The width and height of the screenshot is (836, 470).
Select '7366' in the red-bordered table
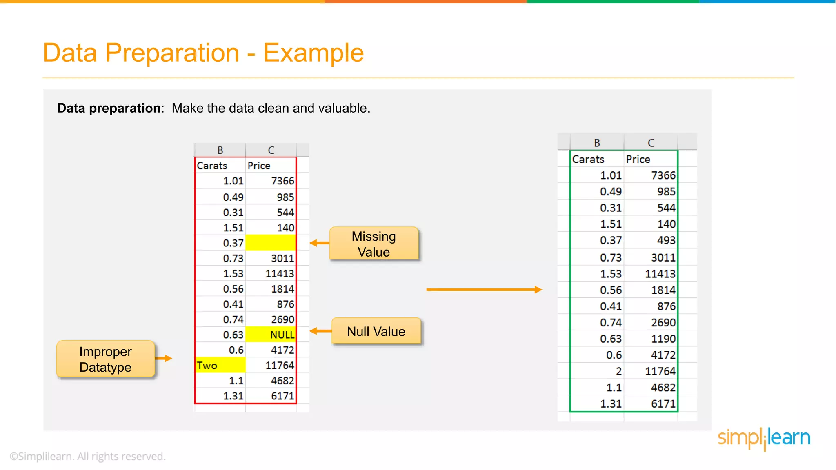pos(271,181)
